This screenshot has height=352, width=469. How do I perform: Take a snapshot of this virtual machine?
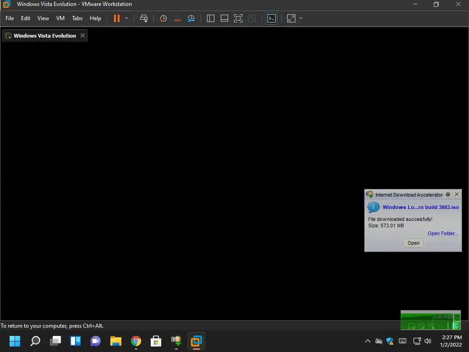click(x=164, y=18)
